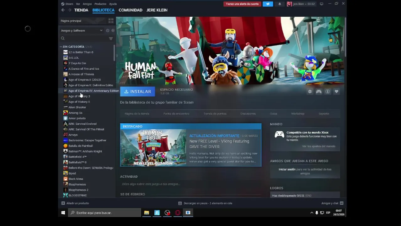Open Punto de encuentro link
This screenshot has height=226, width=401.
pyautogui.click(x=176, y=114)
